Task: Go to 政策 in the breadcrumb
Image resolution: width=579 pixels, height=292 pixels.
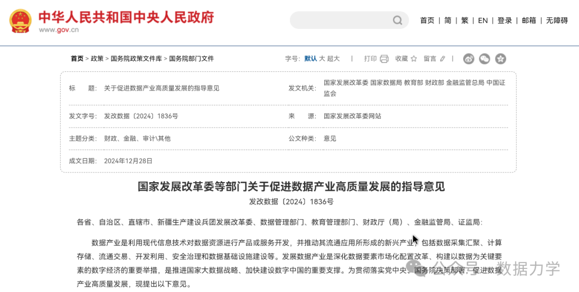Action: pos(97,58)
